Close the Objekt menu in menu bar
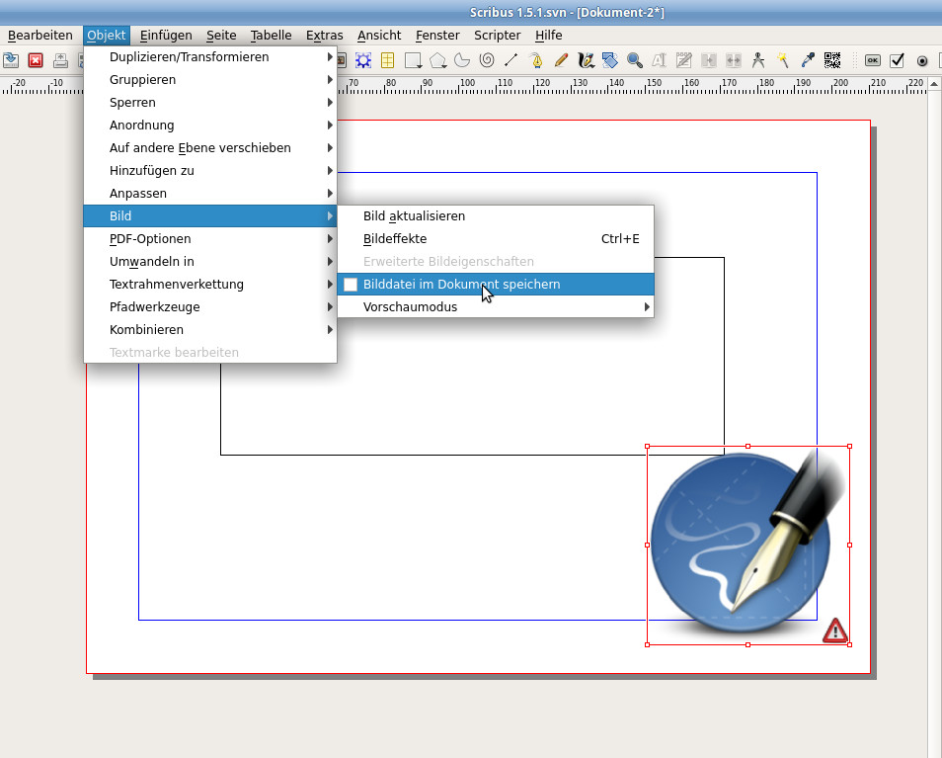This screenshot has width=942, height=758. (x=107, y=36)
